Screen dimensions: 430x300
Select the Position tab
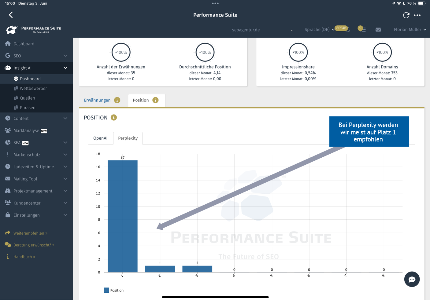point(141,100)
